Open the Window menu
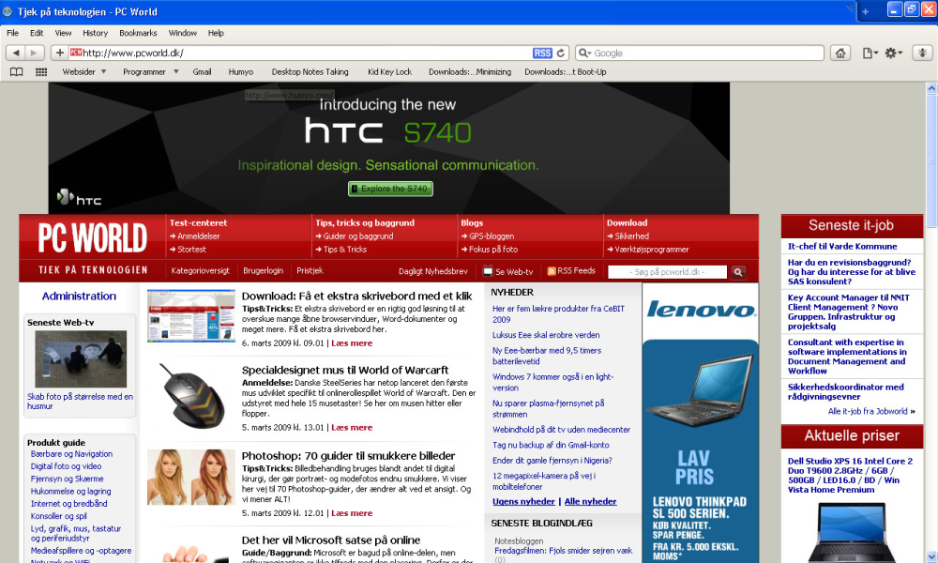The width and height of the screenshot is (938, 563). pyautogui.click(x=183, y=33)
